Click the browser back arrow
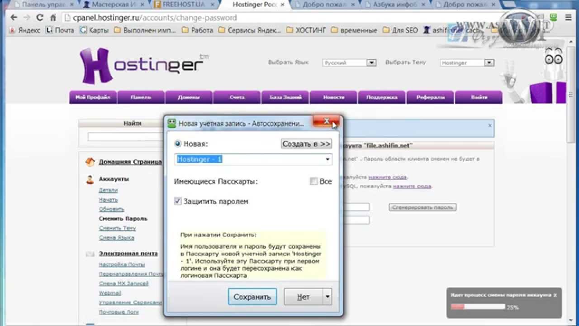Image resolution: width=579 pixels, height=326 pixels. click(x=13, y=18)
